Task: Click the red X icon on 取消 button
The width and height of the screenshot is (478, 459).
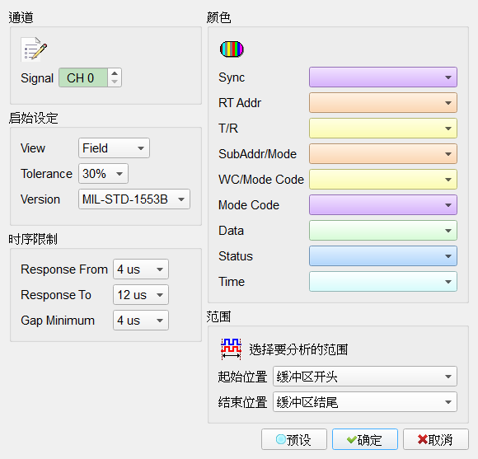Action: point(423,439)
